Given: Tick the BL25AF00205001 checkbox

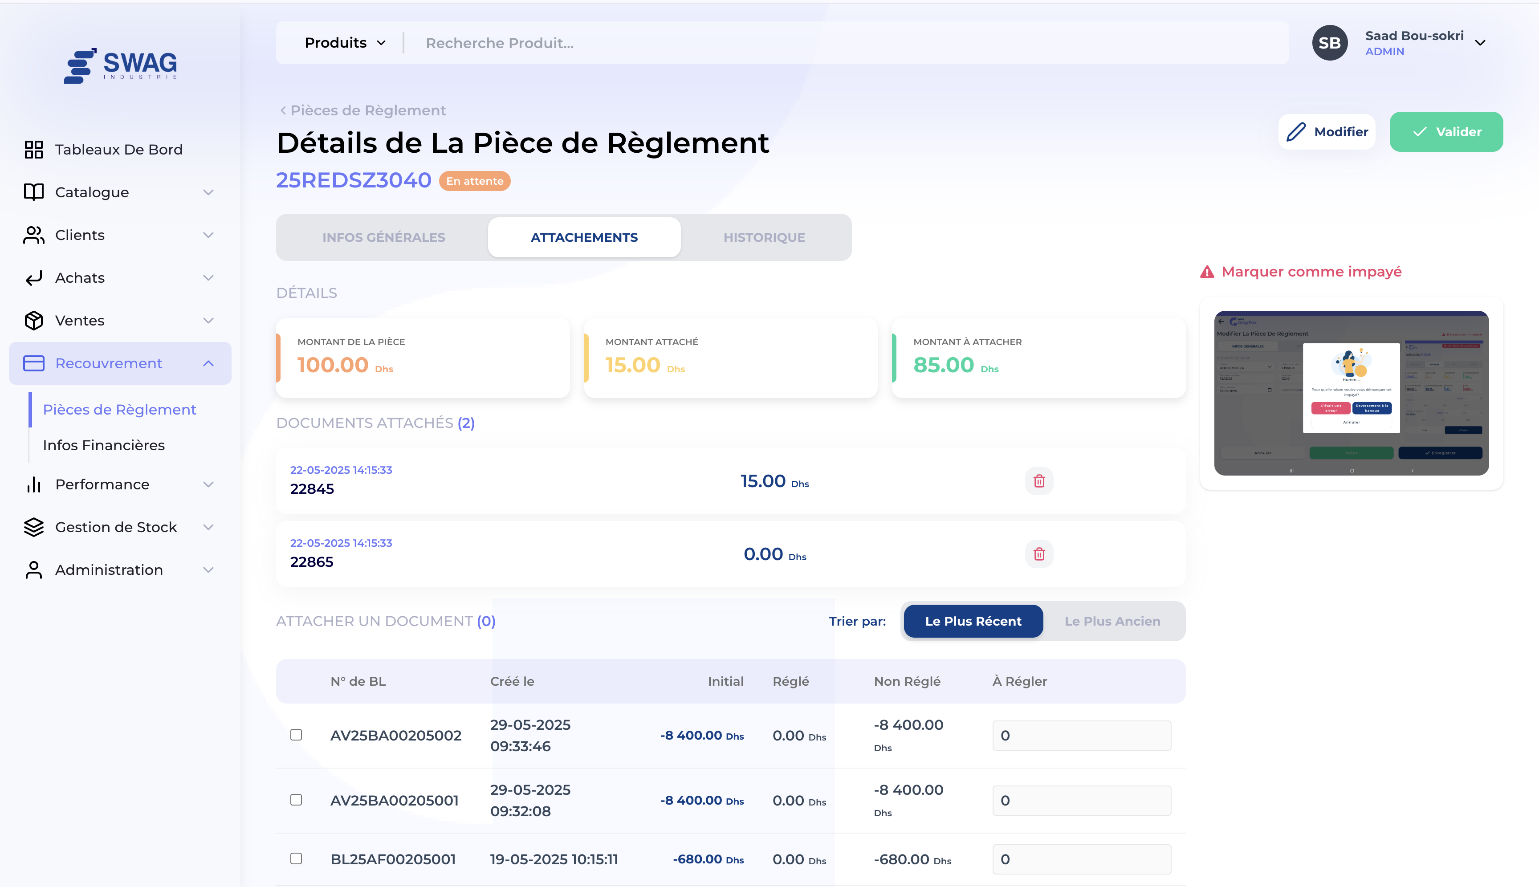Looking at the screenshot, I should click(297, 859).
